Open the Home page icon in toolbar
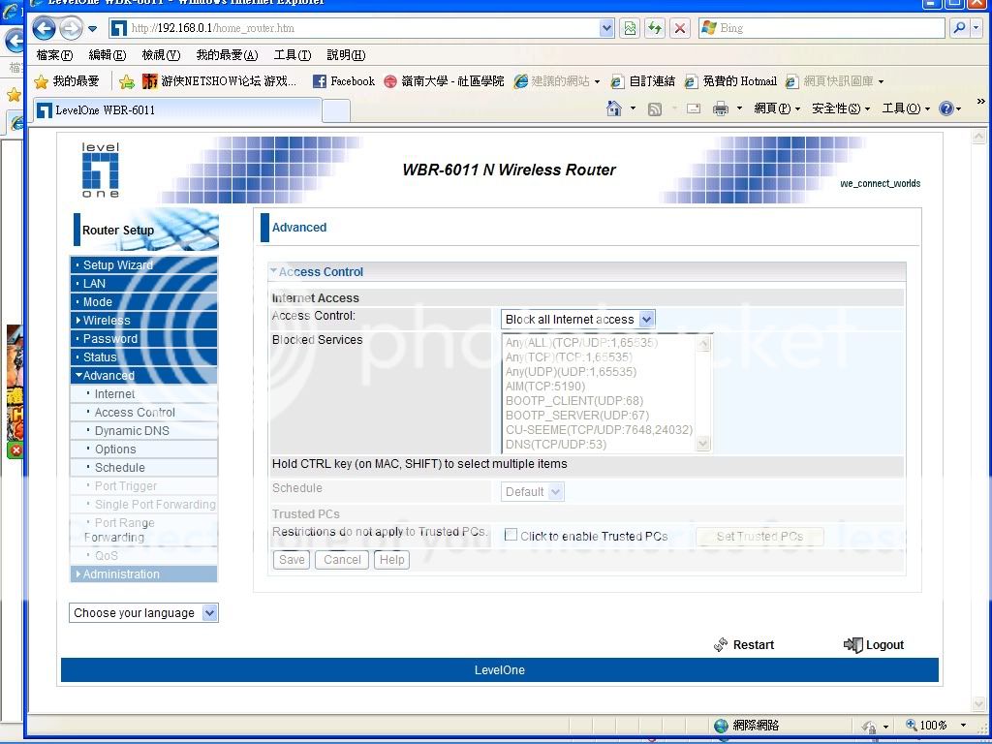This screenshot has width=992, height=744. (613, 108)
